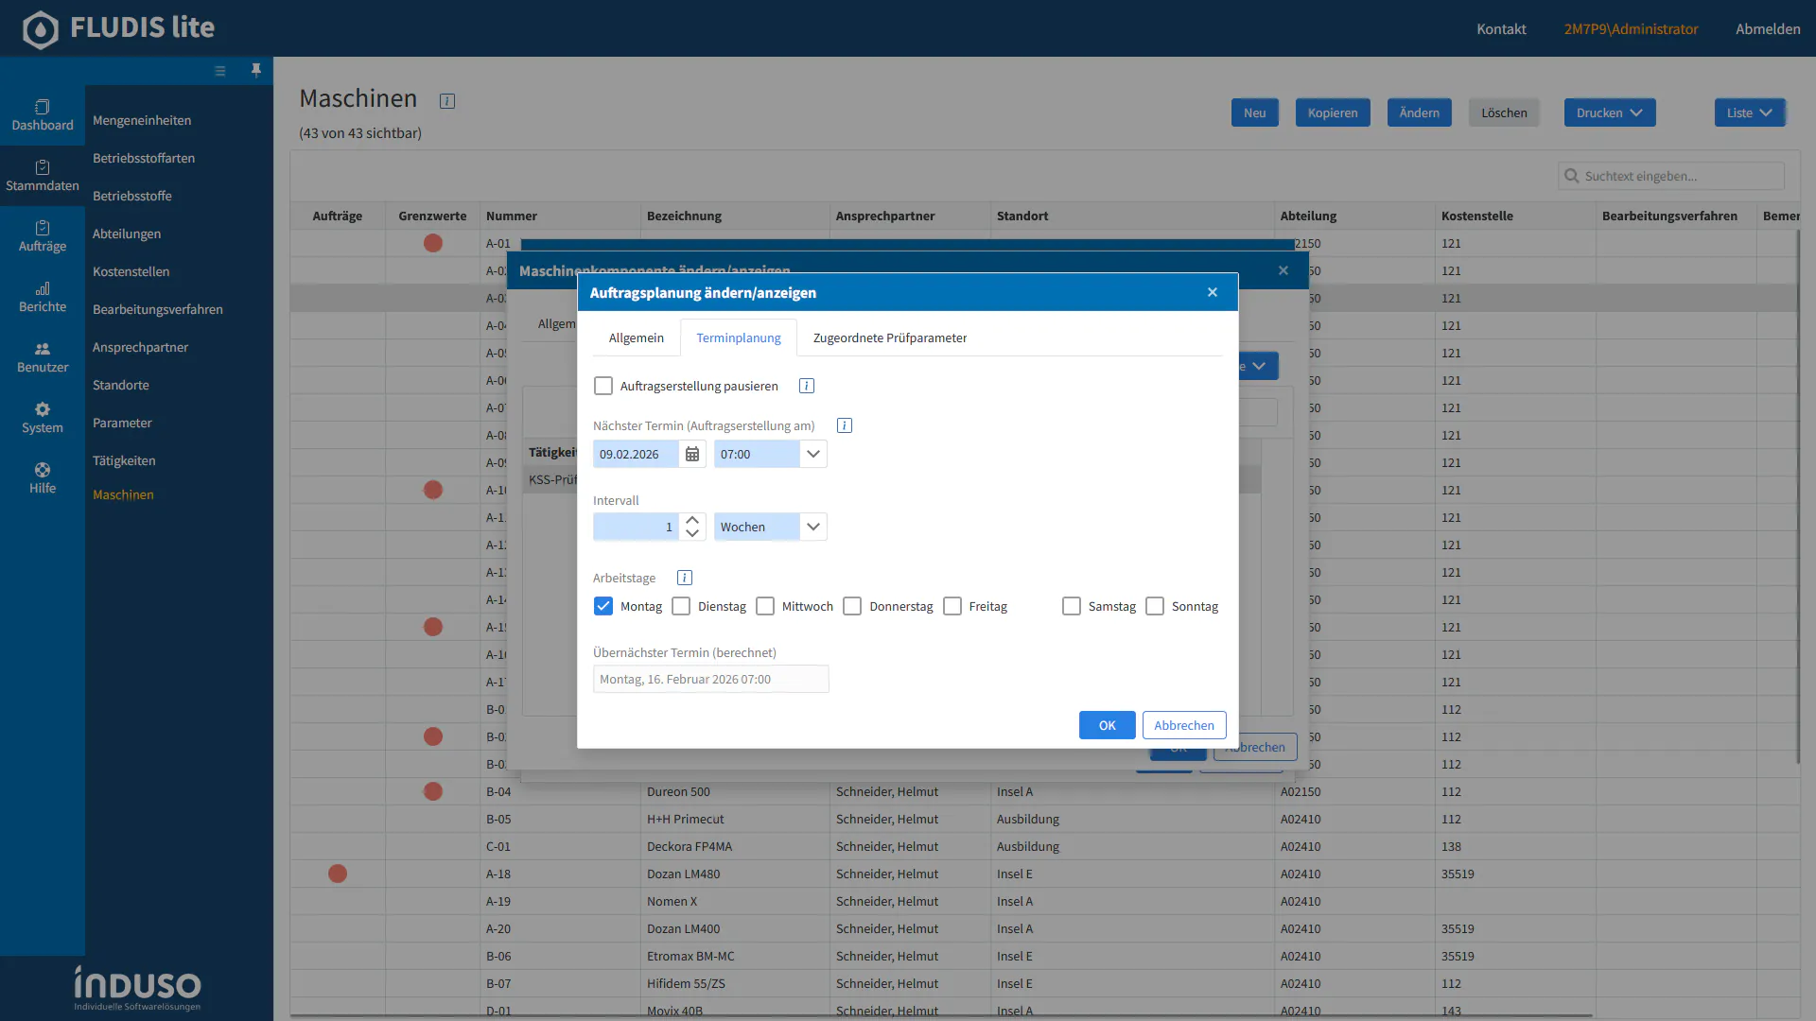
Task: Open Zugeordnete Prüfparameter tab
Action: [x=889, y=338]
